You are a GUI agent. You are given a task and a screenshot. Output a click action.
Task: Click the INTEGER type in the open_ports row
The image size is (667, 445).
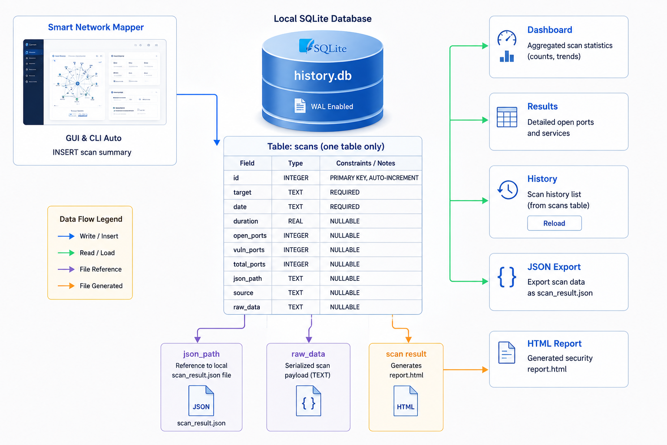296,236
